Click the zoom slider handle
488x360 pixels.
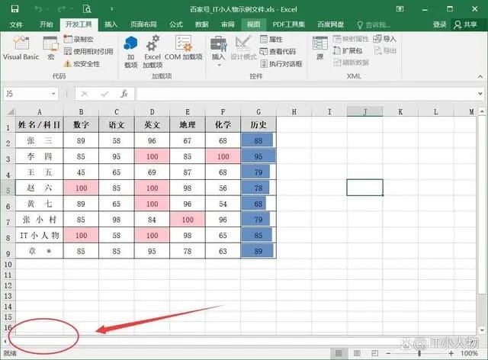(x=419, y=353)
